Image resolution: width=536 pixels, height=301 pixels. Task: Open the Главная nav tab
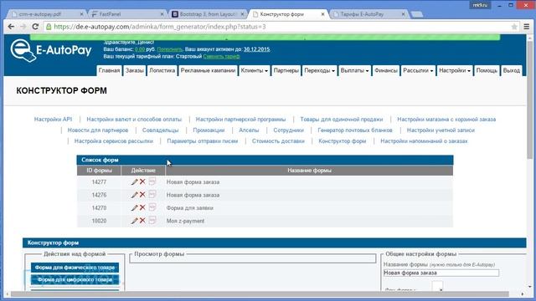pyautogui.click(x=109, y=70)
